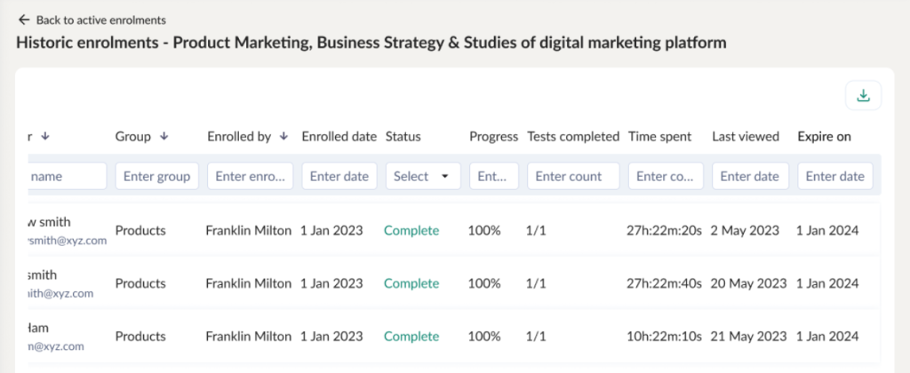Click Complete status in the 21 May row
The image size is (910, 373).
pos(411,337)
